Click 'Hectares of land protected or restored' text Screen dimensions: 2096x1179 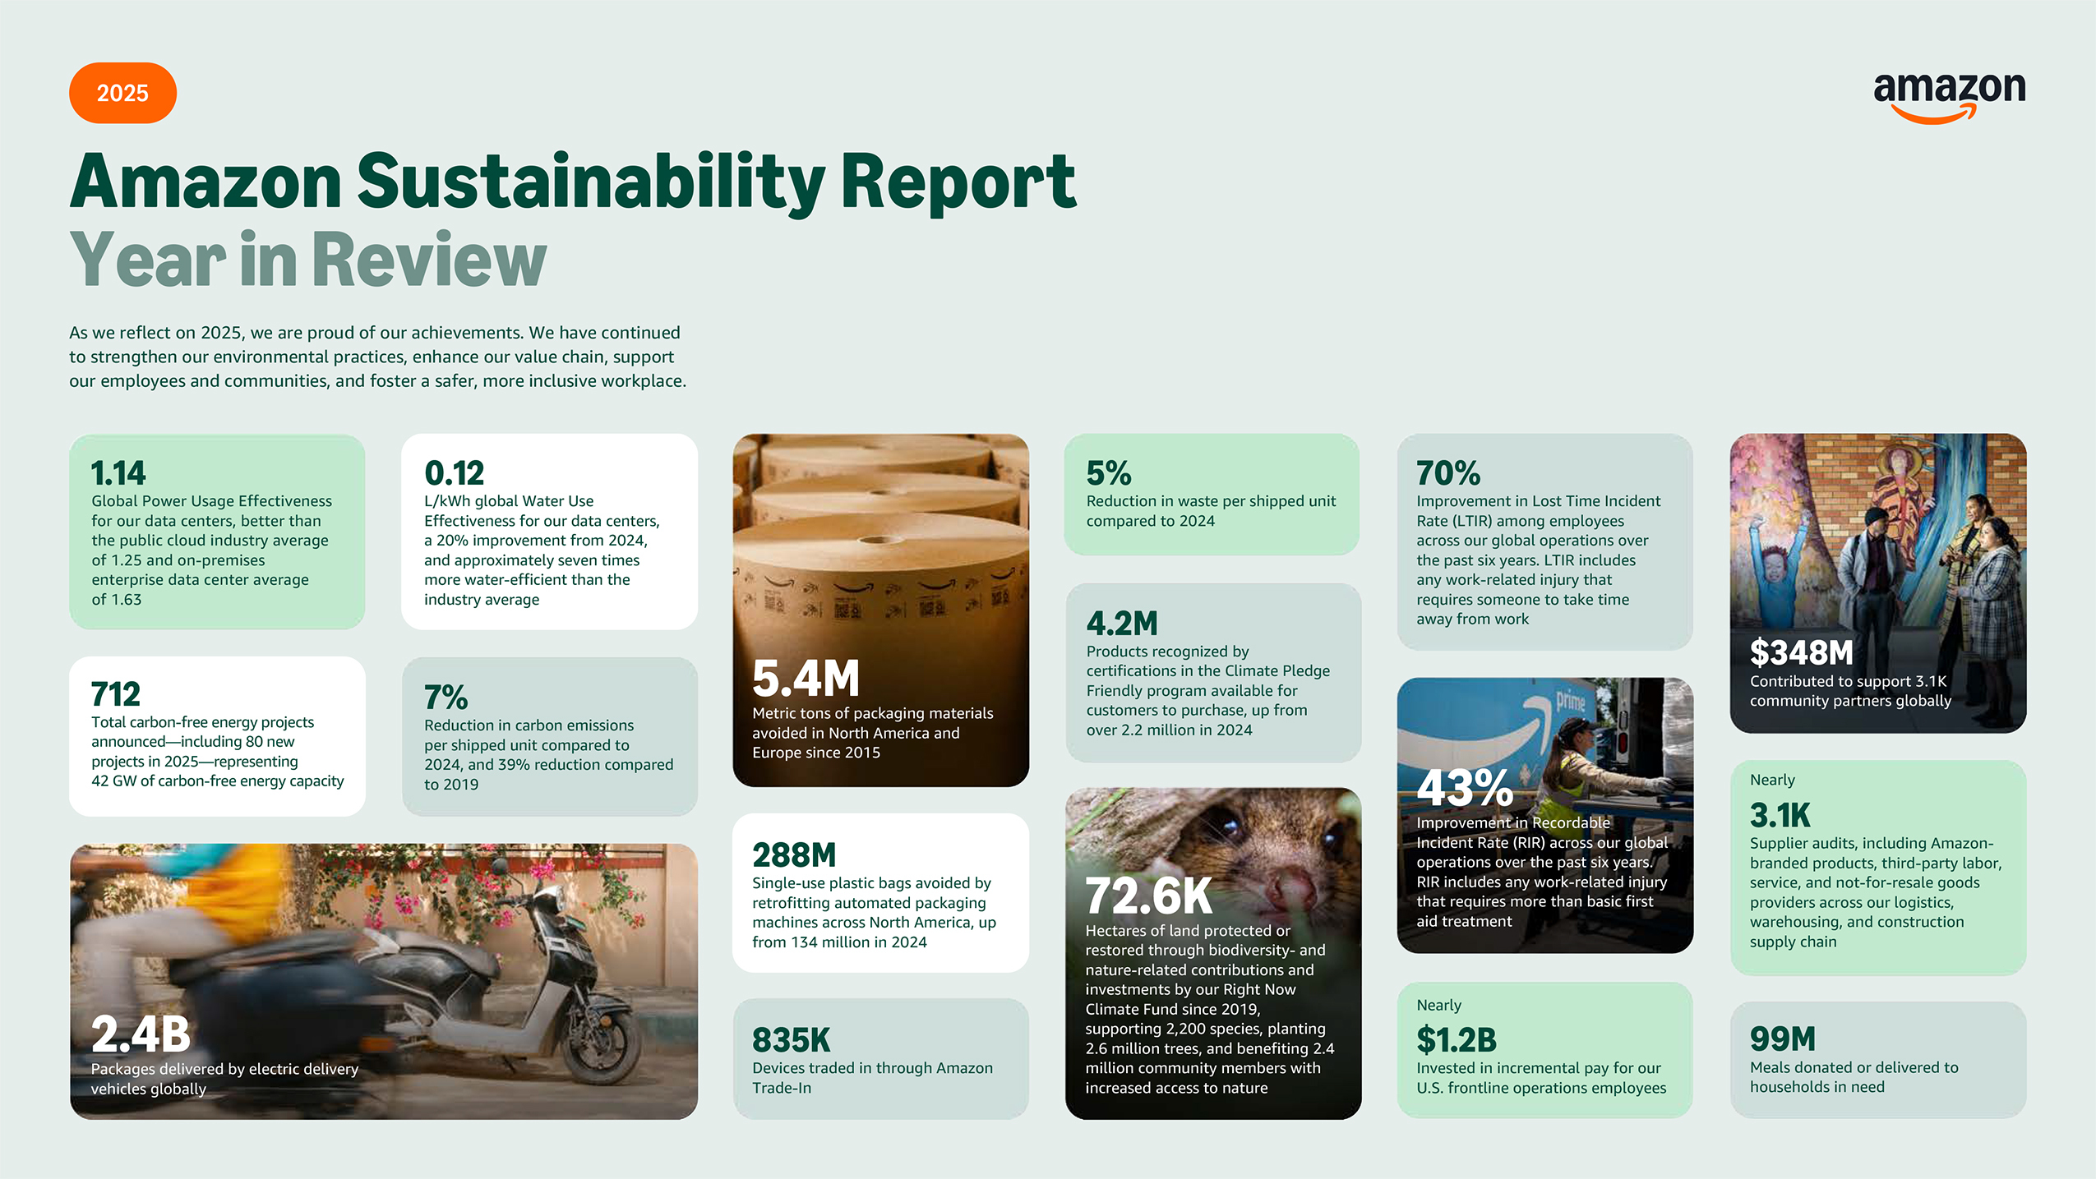coord(1210,1009)
